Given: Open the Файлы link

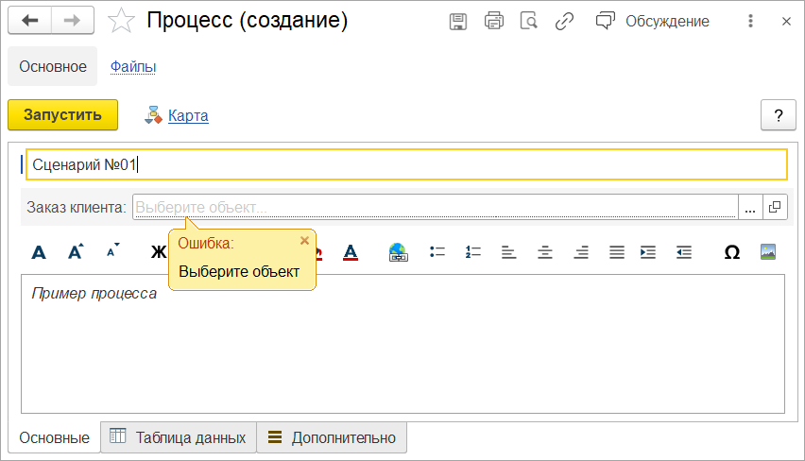Looking at the screenshot, I should click(133, 66).
